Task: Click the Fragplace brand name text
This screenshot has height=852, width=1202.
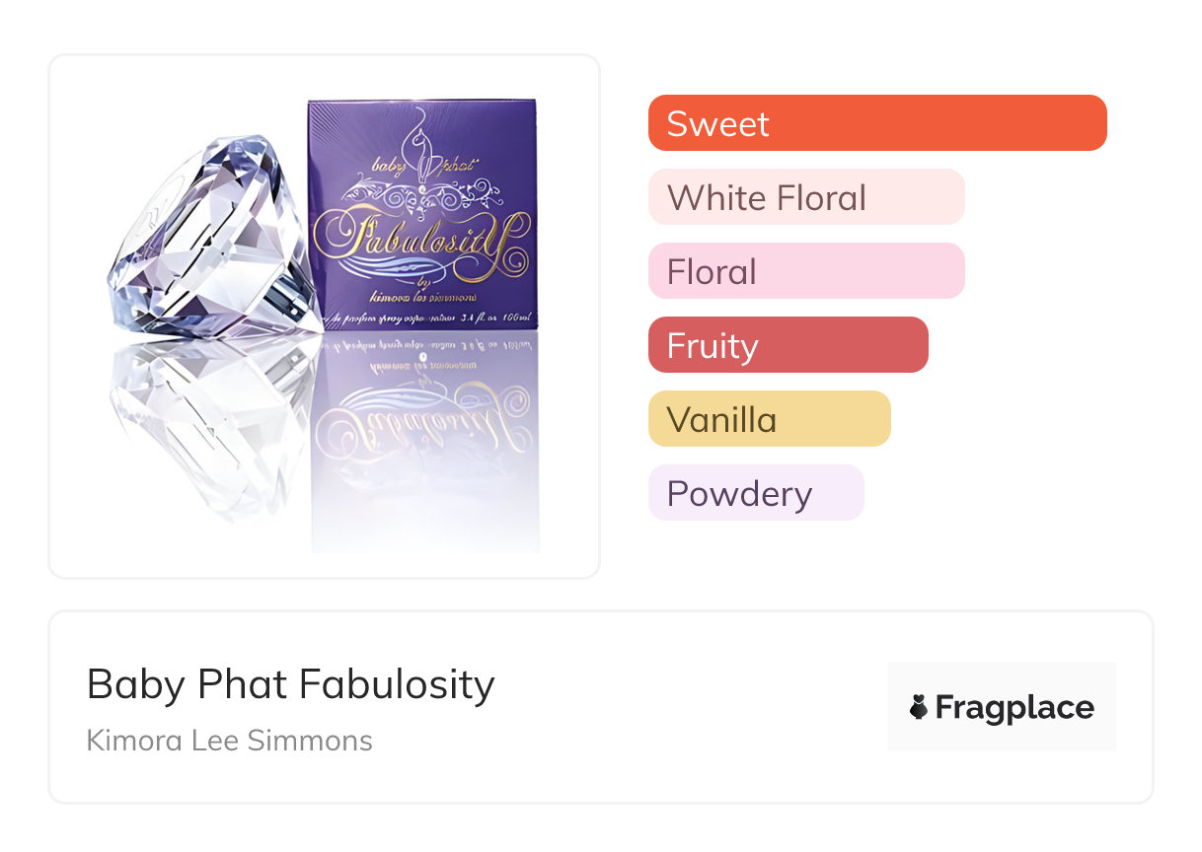Action: pos(1014,707)
